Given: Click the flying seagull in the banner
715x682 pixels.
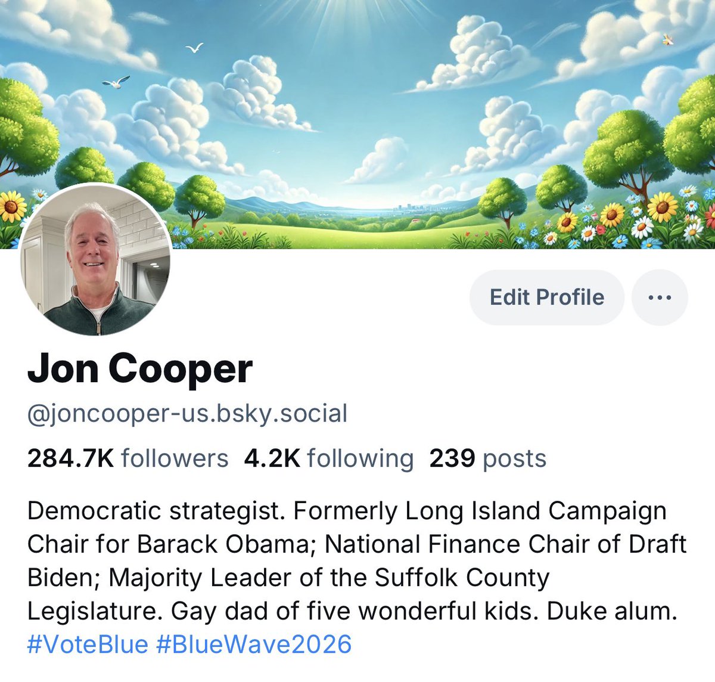Looking at the screenshot, I should click(116, 82).
